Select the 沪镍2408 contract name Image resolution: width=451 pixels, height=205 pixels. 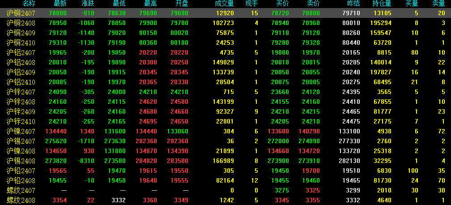tap(21, 151)
